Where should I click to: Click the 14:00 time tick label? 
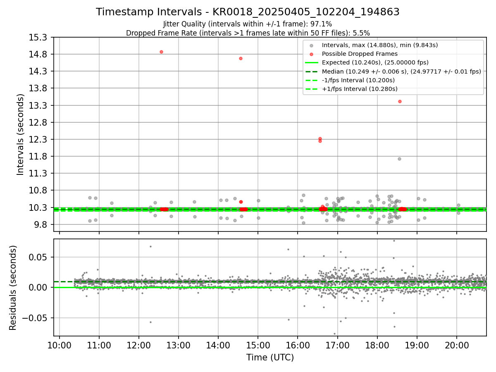(218, 346)
